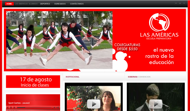Click the mute speaker icon in audio player

pyautogui.click(x=54, y=107)
